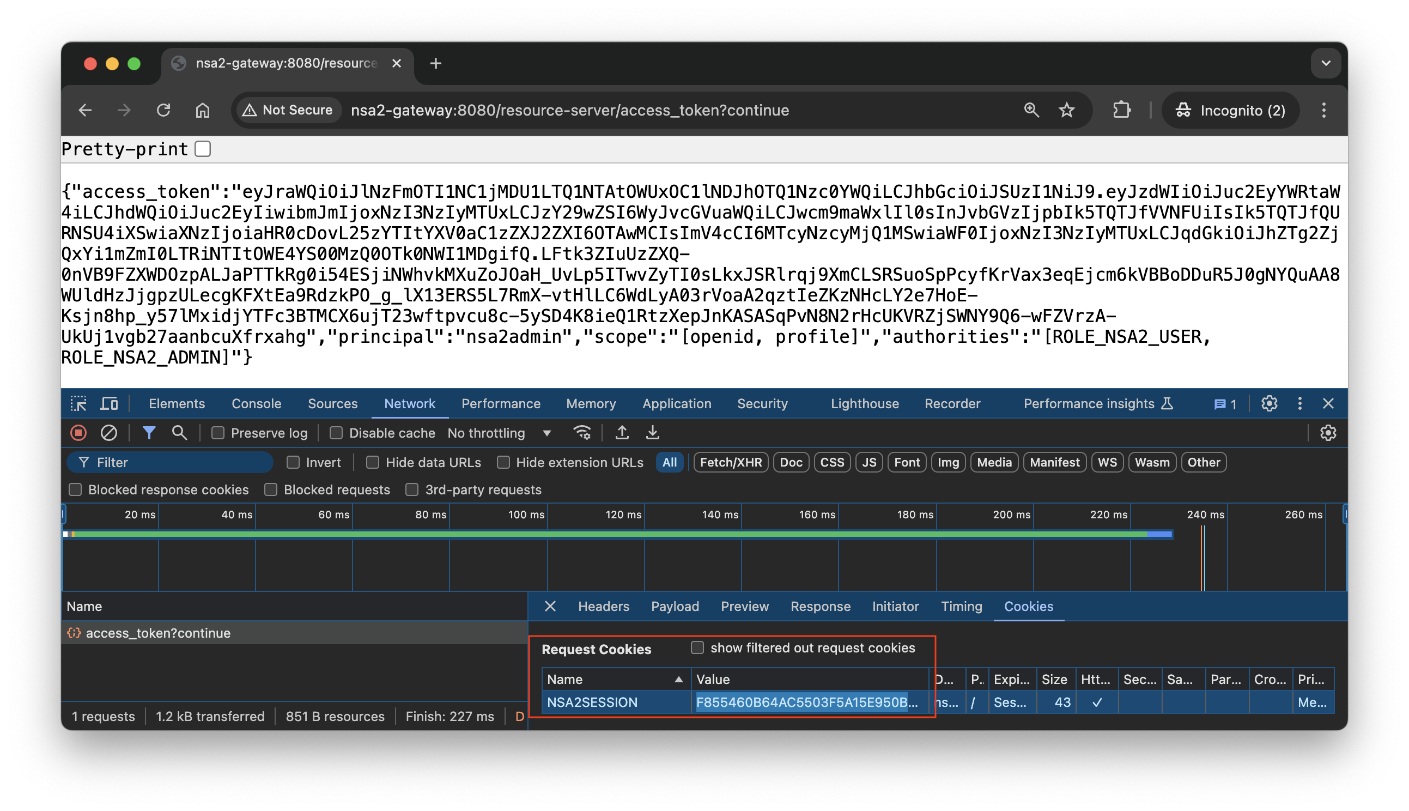Click the network Filter text field
The height and width of the screenshot is (811, 1409).
click(170, 463)
